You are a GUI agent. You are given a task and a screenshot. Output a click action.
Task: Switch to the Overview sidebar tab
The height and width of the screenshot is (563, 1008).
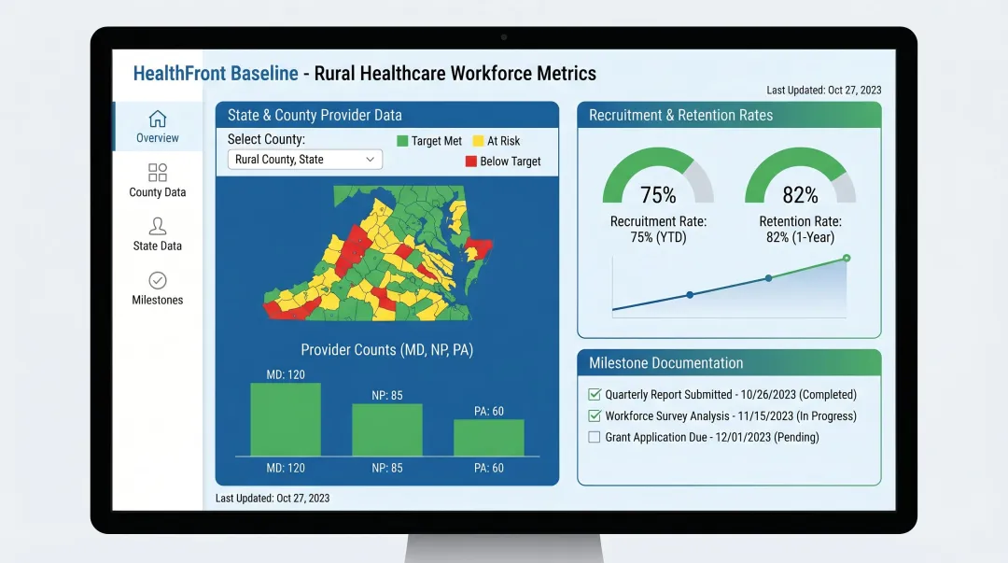point(157,125)
